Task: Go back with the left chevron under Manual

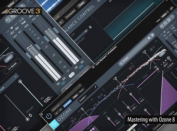Action: (57, 113)
